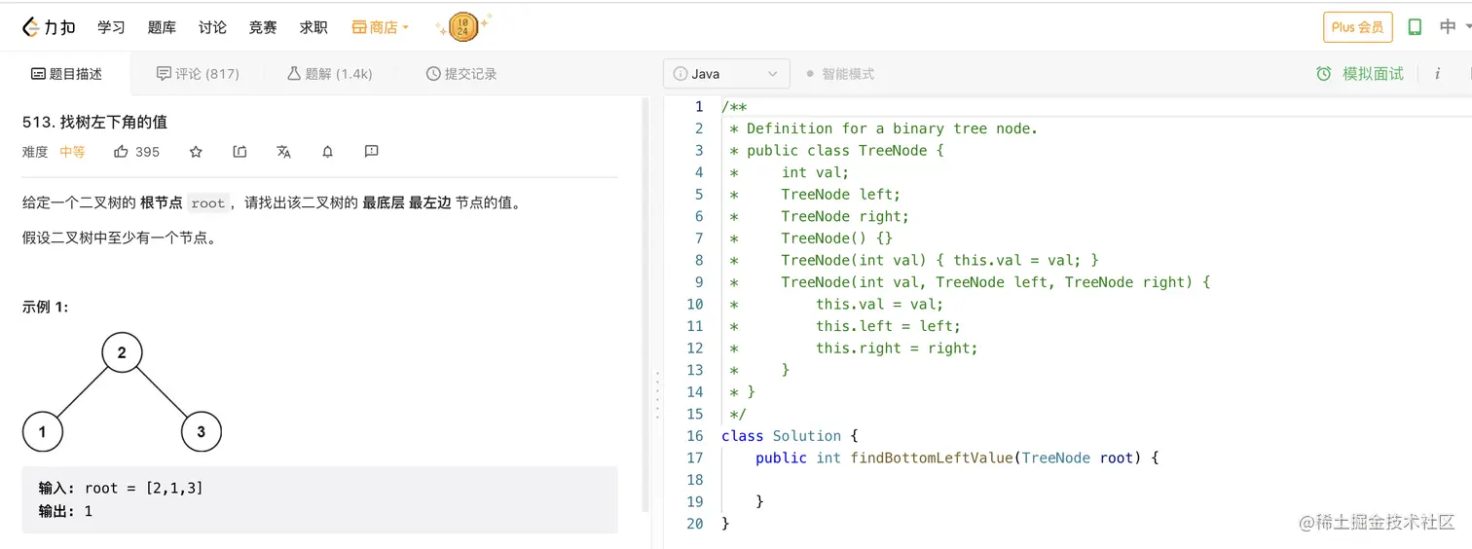
Task: Click the 输入: root = [2,1,3] line
Action: tap(121, 489)
